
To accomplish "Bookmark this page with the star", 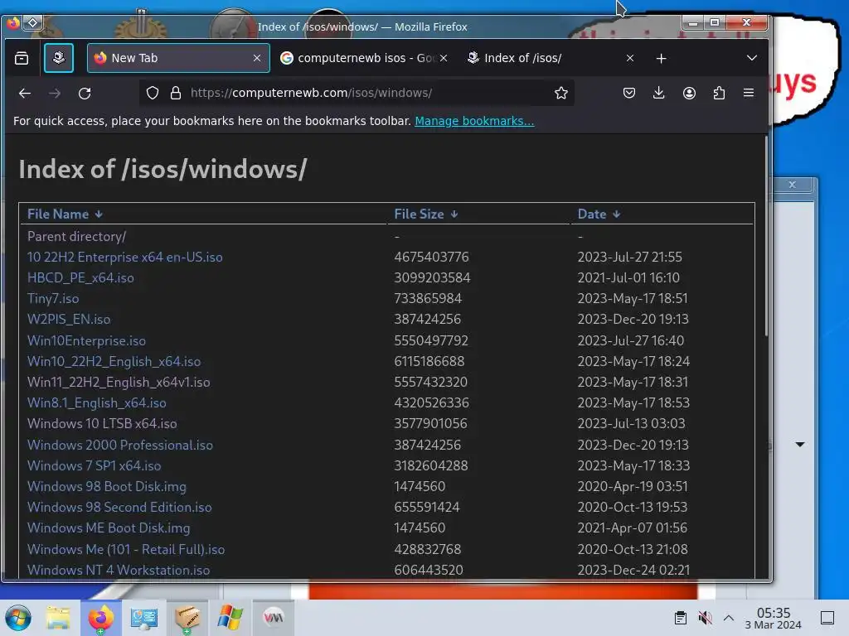I will point(561,93).
